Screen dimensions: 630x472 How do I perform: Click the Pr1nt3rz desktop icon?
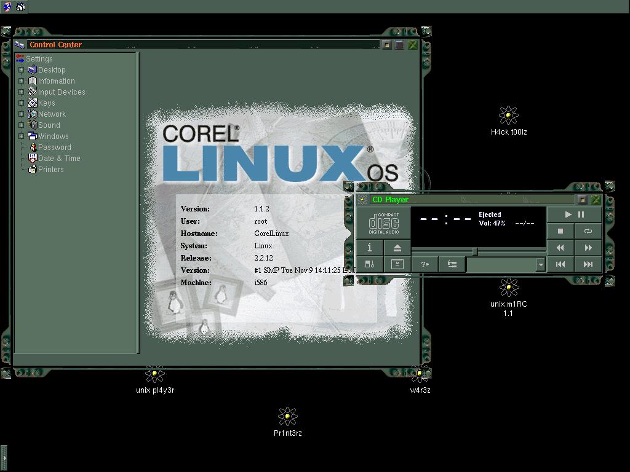coord(287,417)
